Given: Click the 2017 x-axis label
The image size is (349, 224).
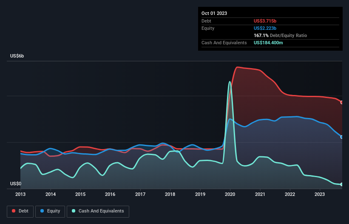Looking at the screenshot, I should click(140, 194).
